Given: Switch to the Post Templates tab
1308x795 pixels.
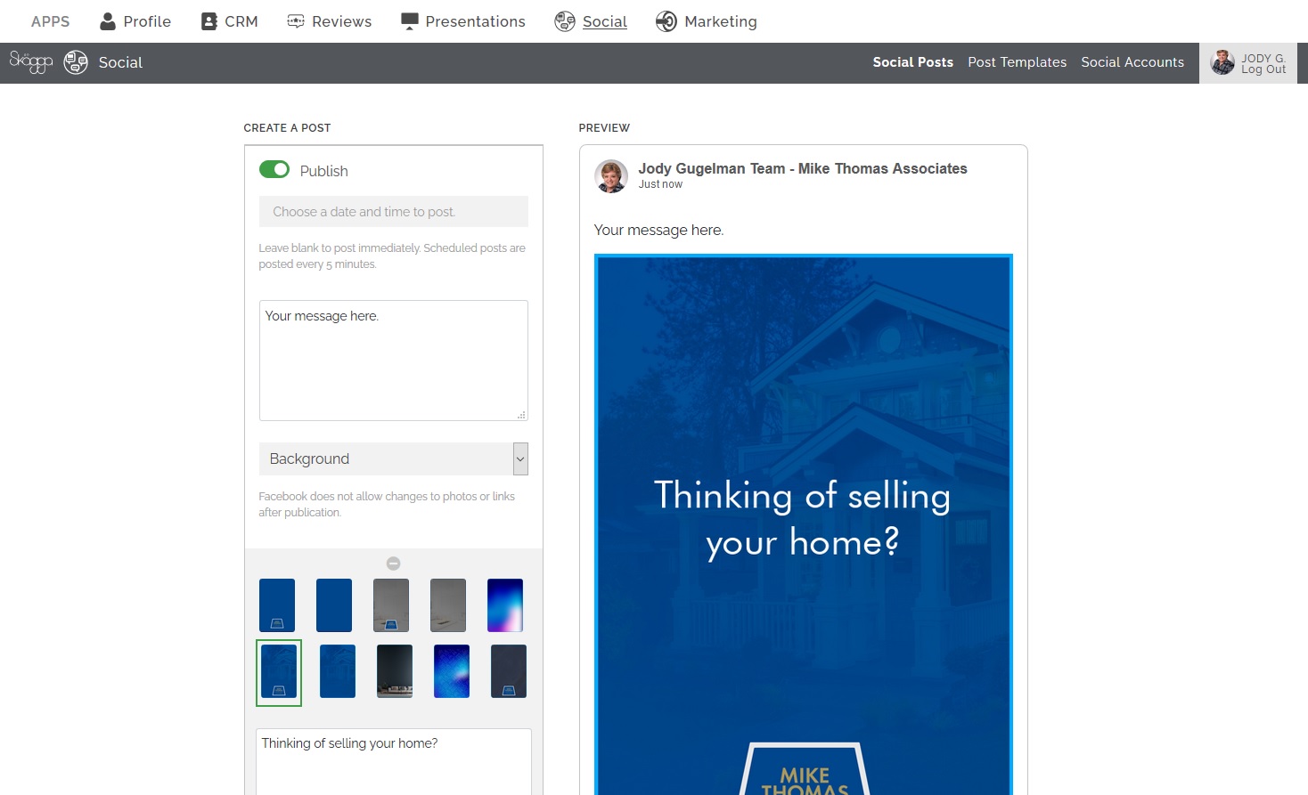Looking at the screenshot, I should [1018, 62].
